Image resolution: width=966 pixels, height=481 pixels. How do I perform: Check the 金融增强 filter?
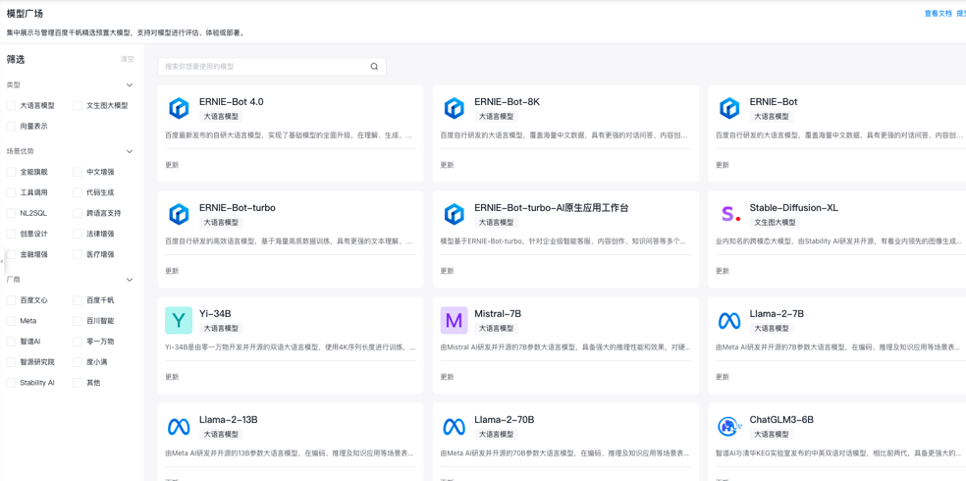click(x=11, y=253)
